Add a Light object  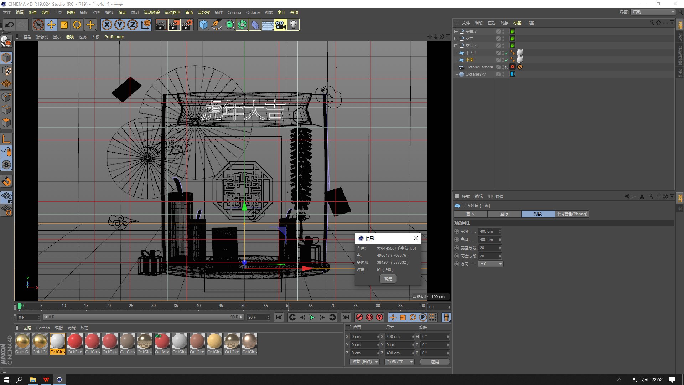[x=293, y=25]
